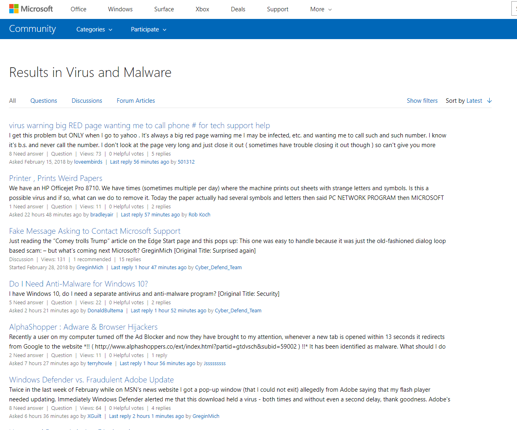
Task: Expand the More menu chevron
Action: coord(330,9)
